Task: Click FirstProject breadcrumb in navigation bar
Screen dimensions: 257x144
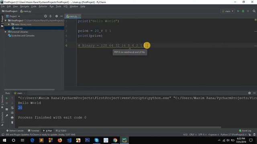Action: [x=10, y=11]
